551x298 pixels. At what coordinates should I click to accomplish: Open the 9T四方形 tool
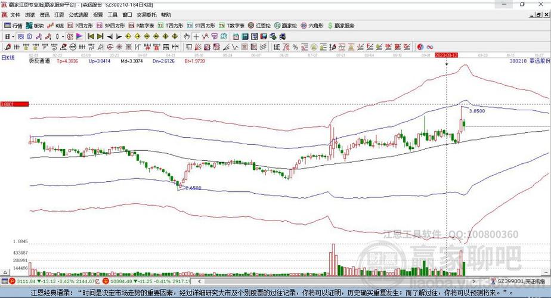click(x=201, y=26)
